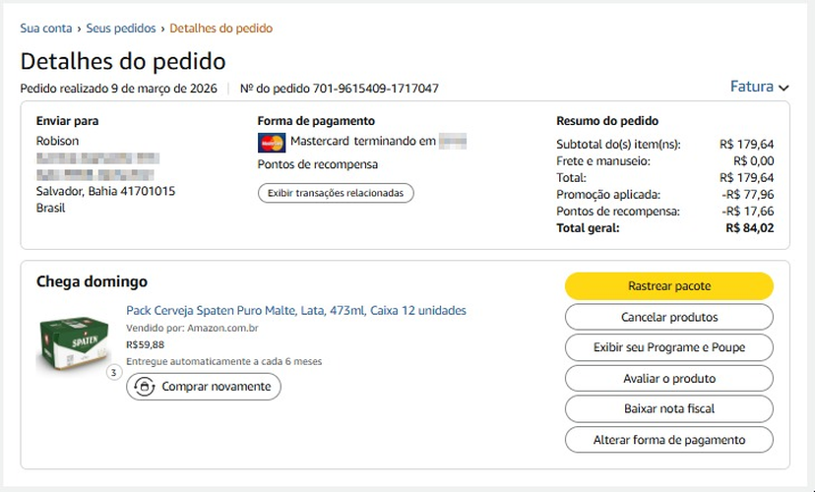
Task: Click the Total geral amount R$ 84,02
Action: pyautogui.click(x=749, y=227)
